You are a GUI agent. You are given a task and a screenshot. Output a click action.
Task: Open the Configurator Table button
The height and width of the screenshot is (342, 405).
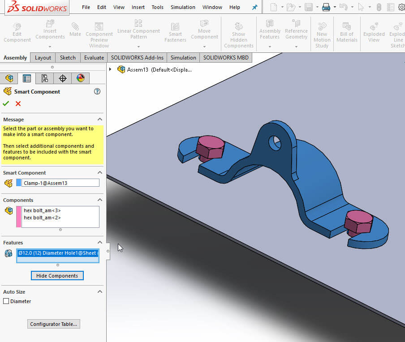tap(54, 324)
